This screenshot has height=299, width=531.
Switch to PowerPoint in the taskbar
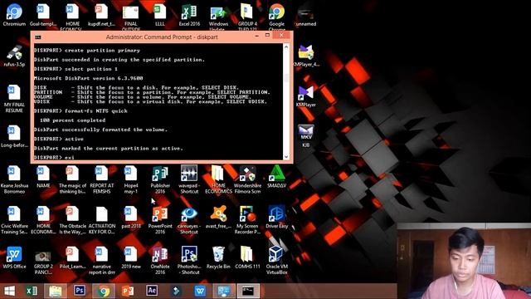[128, 291]
